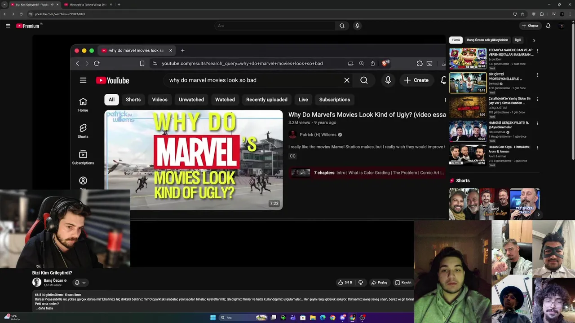
Task: Open the 'TRT SPİKERİ TAKLİDİ' short
Action: (525, 204)
